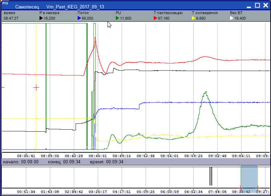Click the 09:02:48 time axis label

tap(217, 156)
